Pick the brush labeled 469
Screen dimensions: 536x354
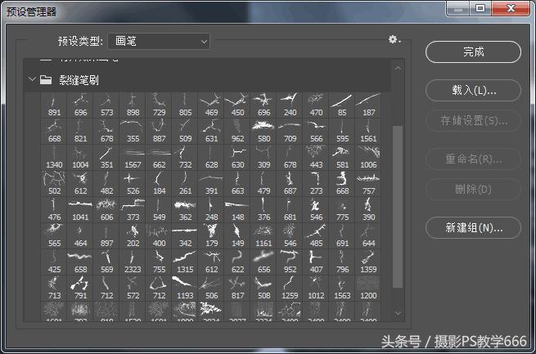pos(211,105)
